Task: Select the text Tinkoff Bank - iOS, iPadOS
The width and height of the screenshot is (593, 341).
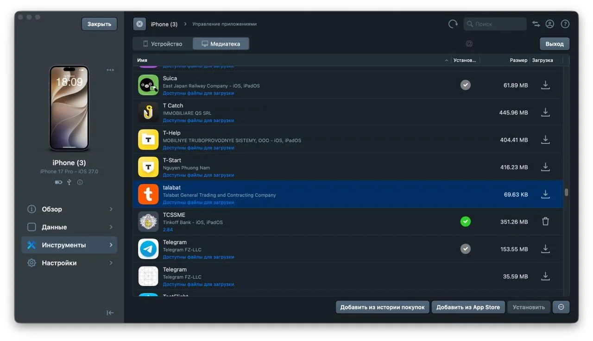Action: [x=193, y=222]
